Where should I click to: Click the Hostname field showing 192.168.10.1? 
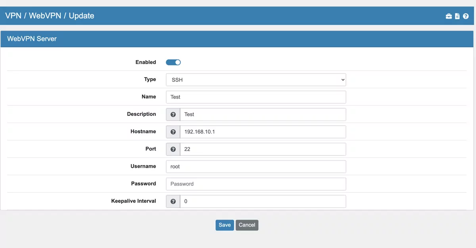(x=263, y=132)
